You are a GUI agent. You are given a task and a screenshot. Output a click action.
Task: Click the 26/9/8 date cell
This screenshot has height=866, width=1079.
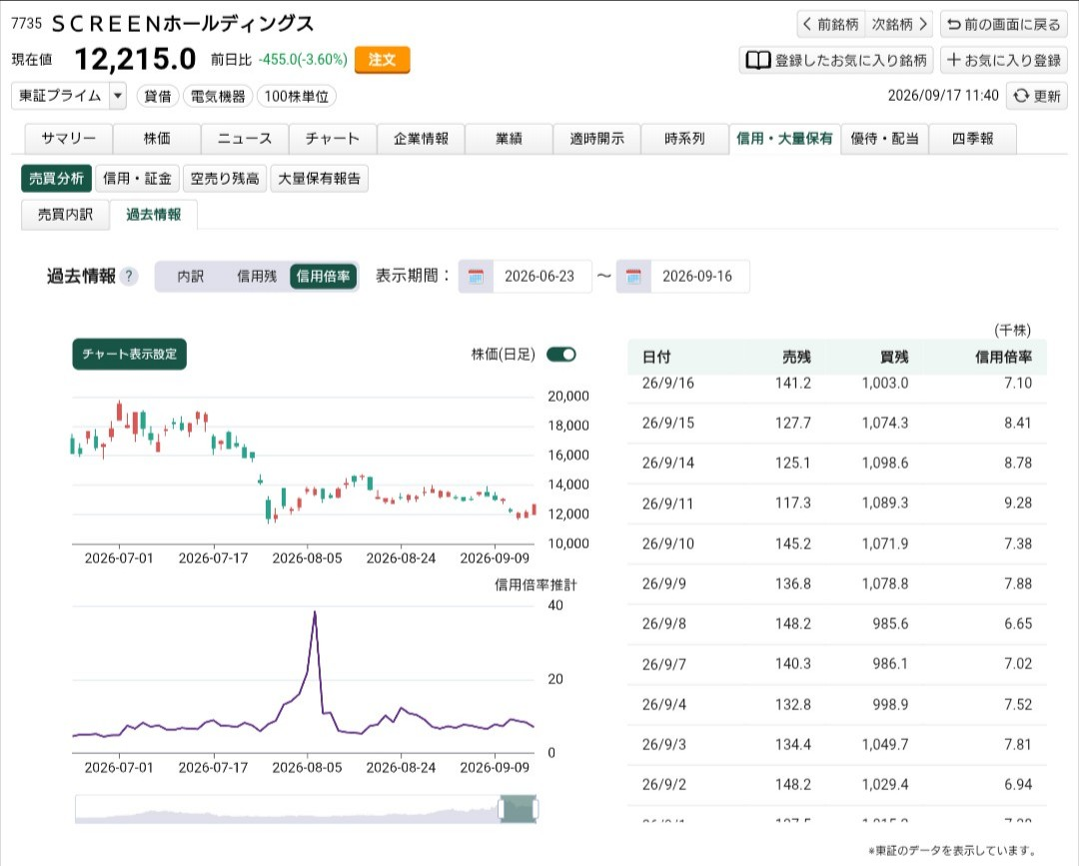click(x=664, y=624)
